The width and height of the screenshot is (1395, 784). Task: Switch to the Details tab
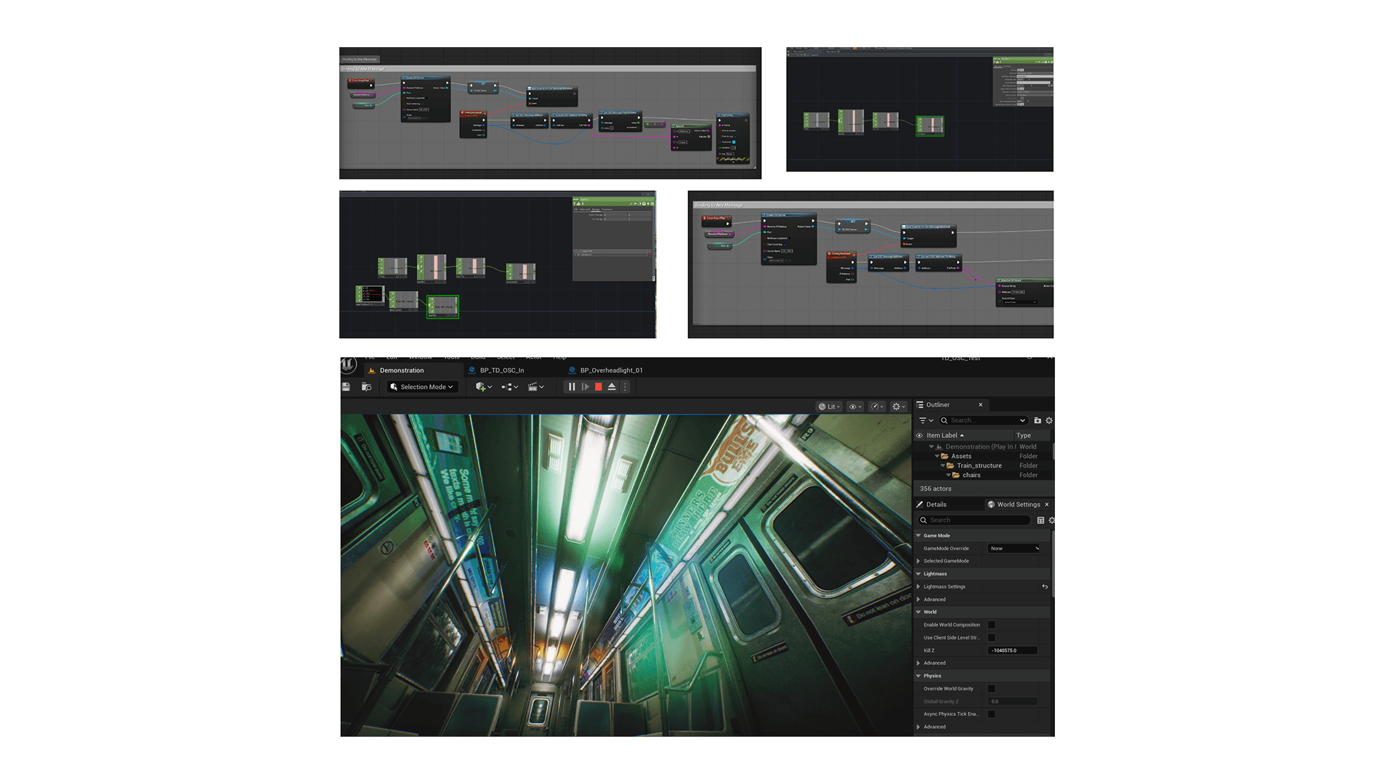point(936,505)
